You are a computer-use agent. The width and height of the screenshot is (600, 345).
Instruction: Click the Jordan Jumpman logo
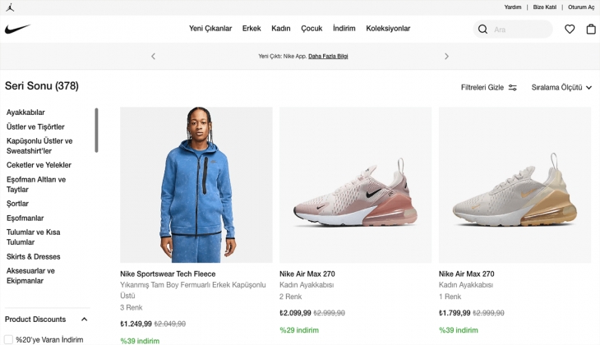click(8, 7)
